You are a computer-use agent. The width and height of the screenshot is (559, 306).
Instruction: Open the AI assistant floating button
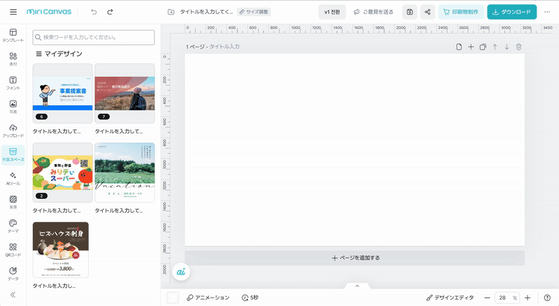(x=180, y=271)
